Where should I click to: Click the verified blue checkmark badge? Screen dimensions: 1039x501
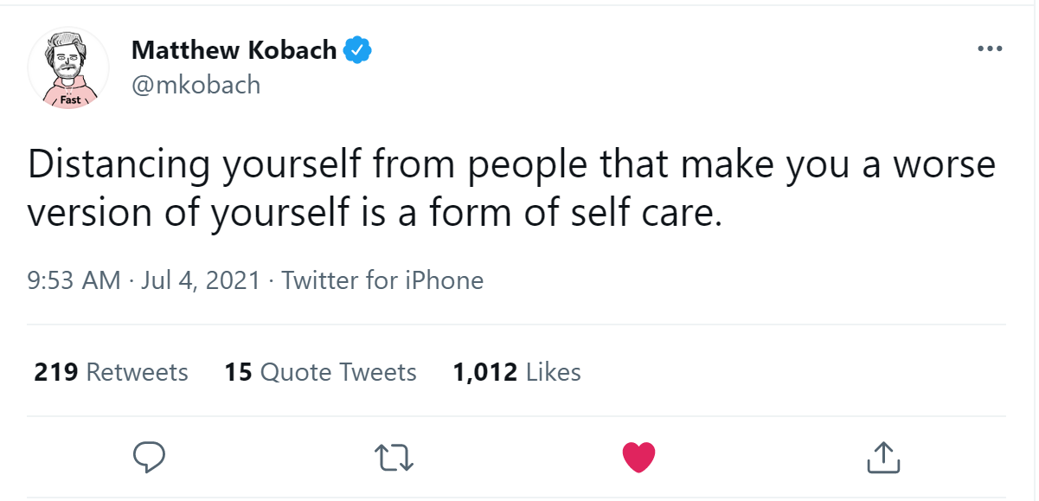coord(357,49)
